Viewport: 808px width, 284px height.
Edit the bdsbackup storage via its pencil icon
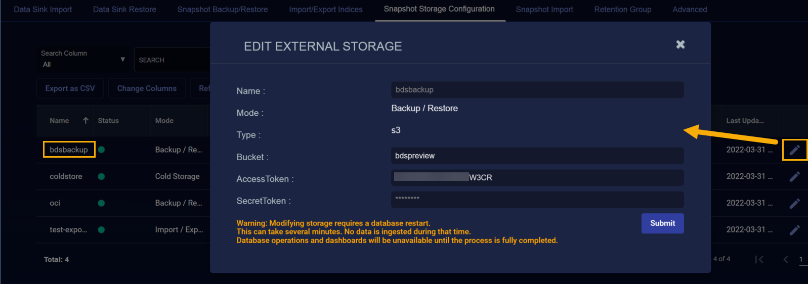point(795,150)
